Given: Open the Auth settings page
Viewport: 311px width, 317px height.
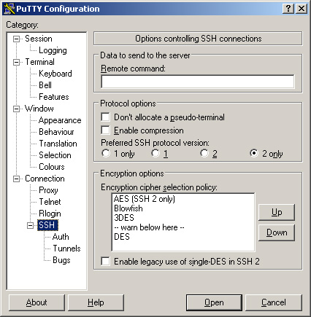Looking at the screenshot, I should pyautogui.click(x=61, y=237).
